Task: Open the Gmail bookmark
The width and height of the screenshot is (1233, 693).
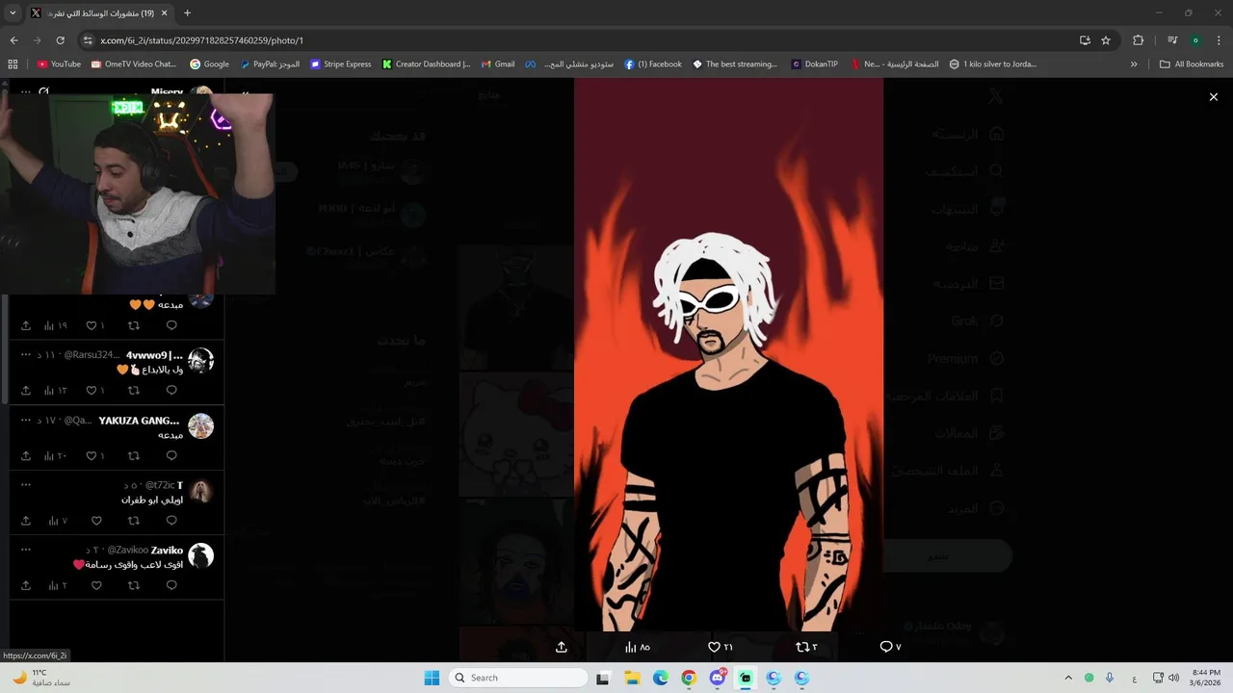Action: coord(498,64)
